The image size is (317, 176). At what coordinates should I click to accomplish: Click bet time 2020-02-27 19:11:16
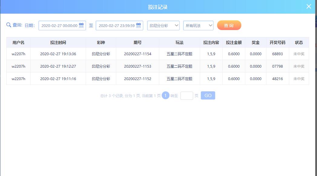click(58, 79)
